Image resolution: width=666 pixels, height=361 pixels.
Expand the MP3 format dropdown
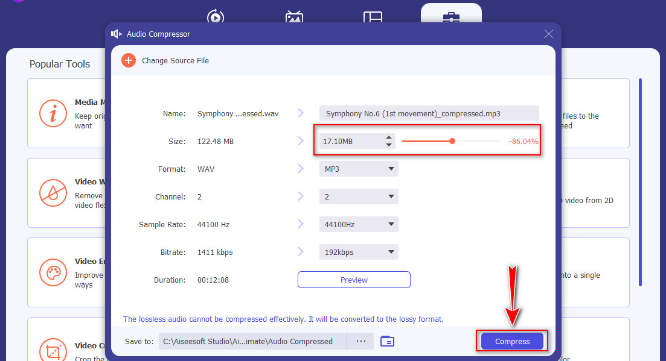pyautogui.click(x=359, y=169)
